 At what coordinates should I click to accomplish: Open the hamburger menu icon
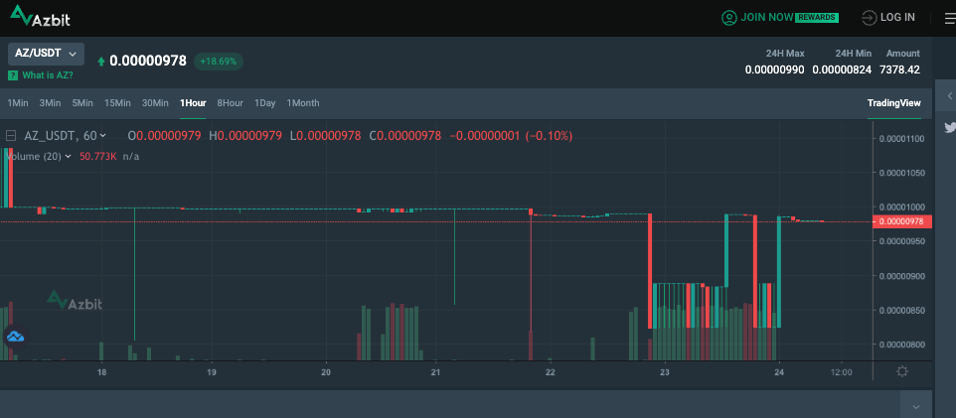949,18
